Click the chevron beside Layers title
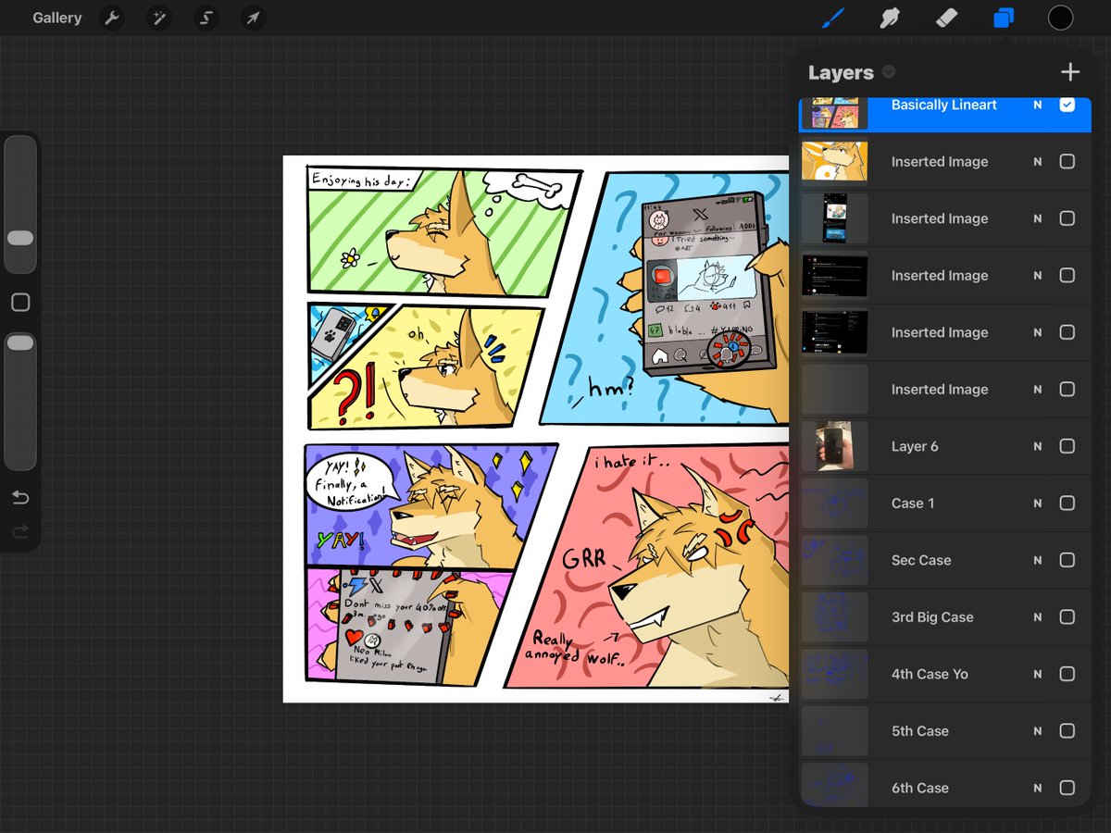 889,72
